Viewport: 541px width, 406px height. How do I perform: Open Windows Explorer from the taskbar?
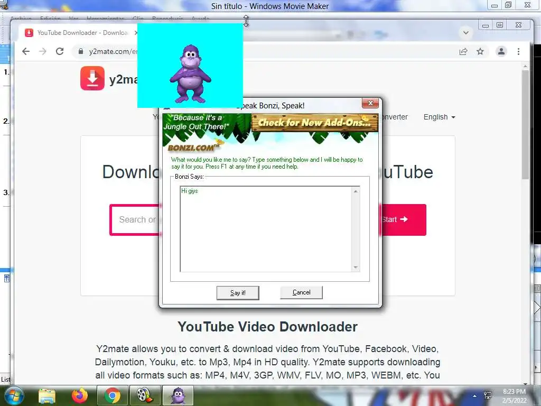[47, 396]
